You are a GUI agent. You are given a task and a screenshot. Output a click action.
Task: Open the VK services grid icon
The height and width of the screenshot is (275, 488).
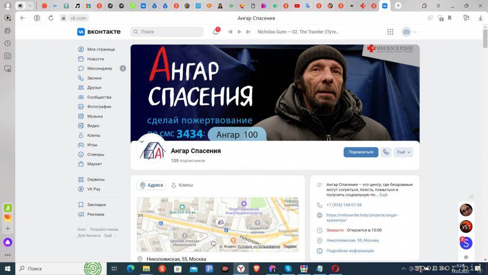tap(390, 31)
